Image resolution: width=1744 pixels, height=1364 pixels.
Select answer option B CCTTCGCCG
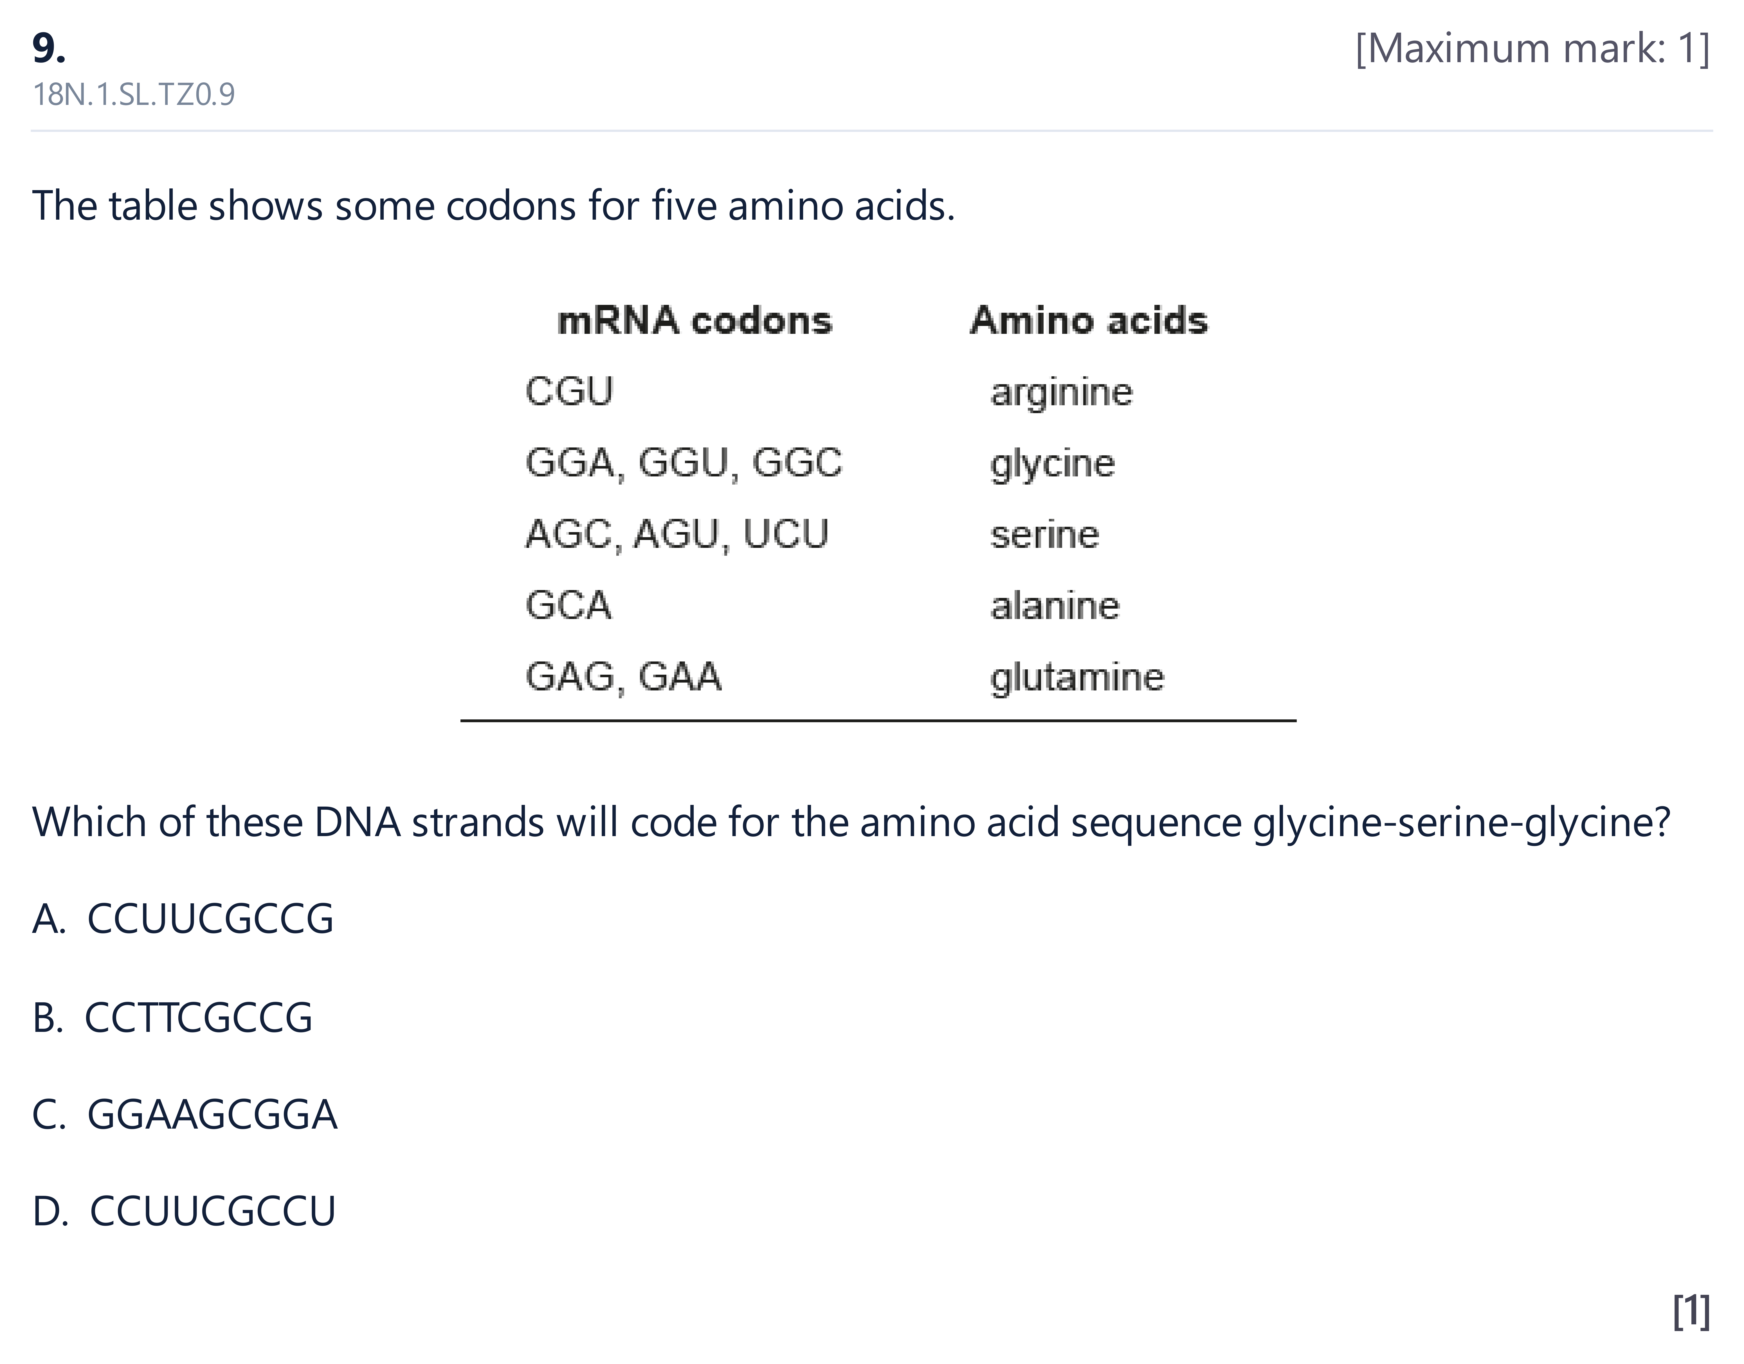[172, 1018]
